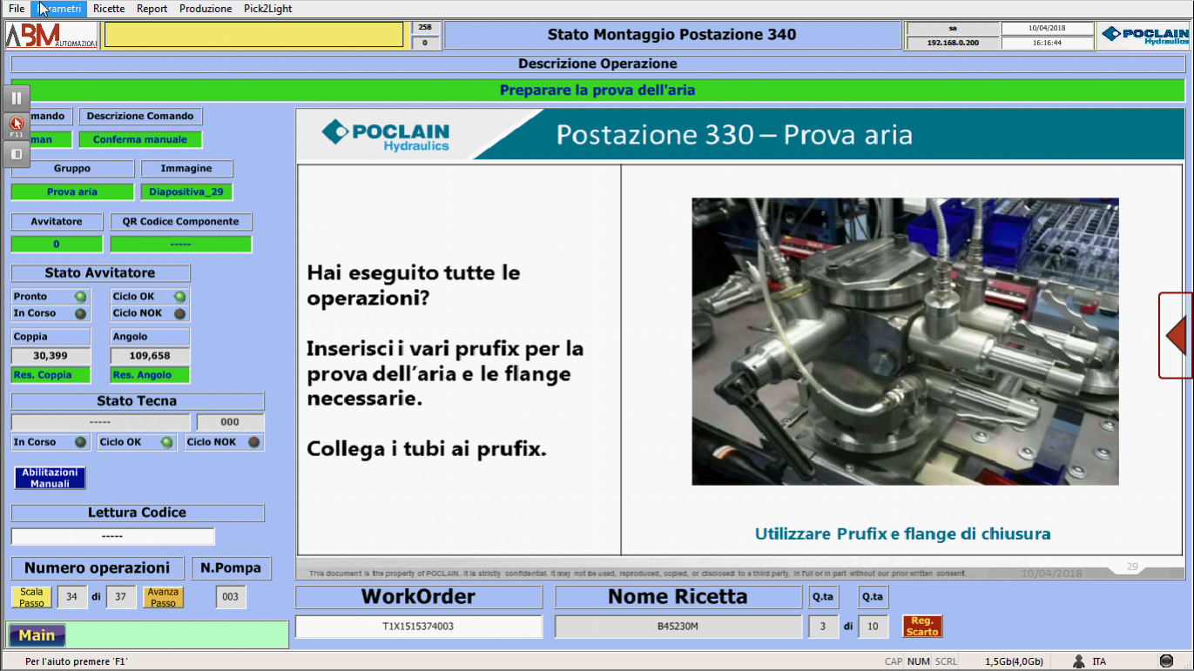Click the green 'Preparare la prova dell'aria' bar

point(597,91)
